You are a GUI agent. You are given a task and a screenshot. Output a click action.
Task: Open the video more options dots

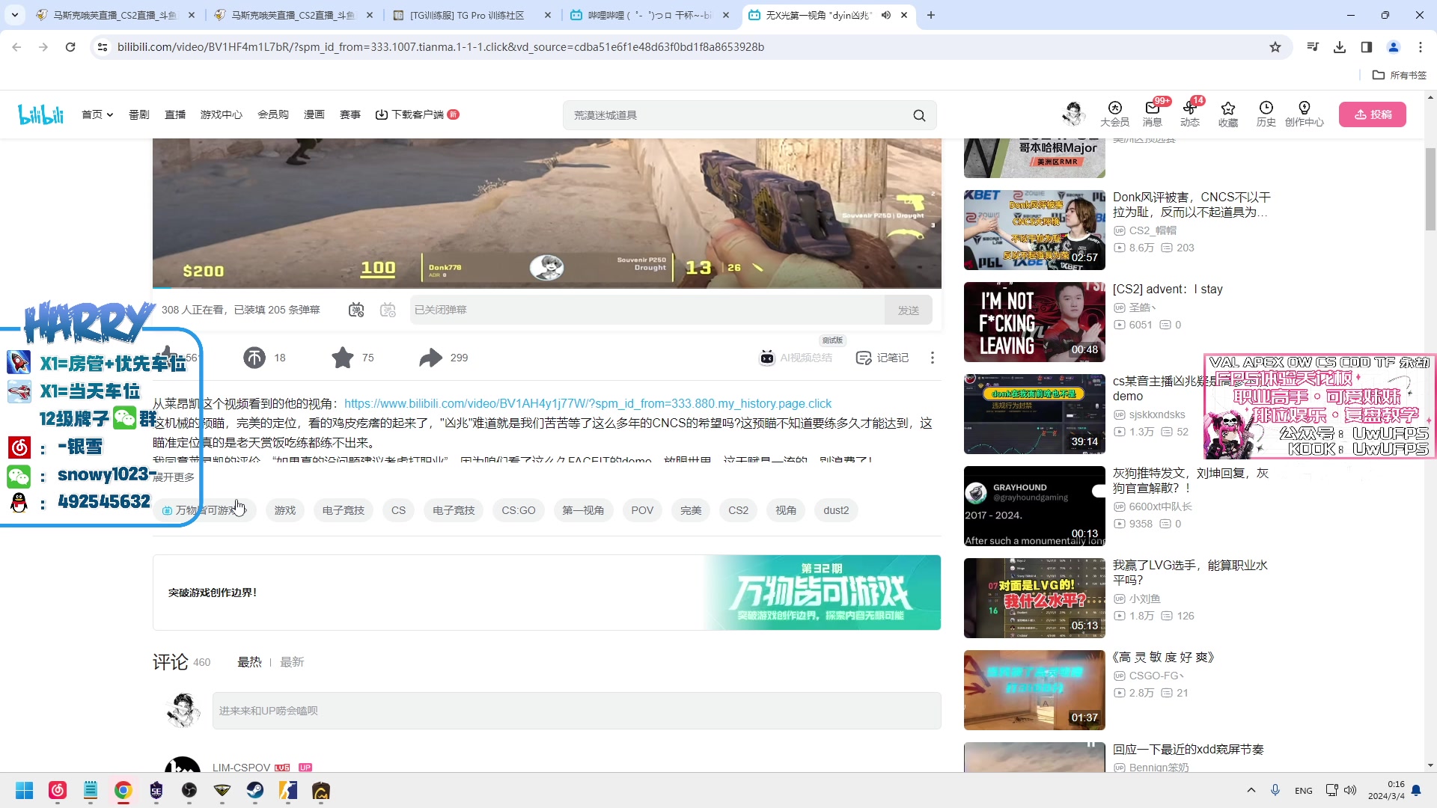tap(933, 358)
